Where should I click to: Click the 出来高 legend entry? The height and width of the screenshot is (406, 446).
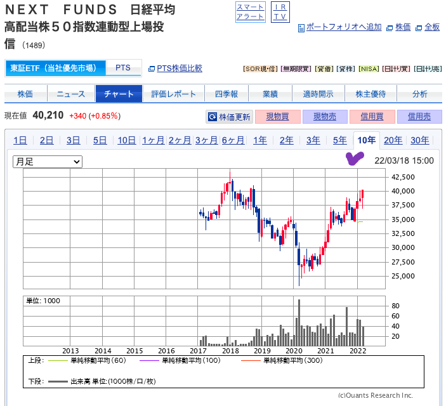pyautogui.click(x=102, y=381)
